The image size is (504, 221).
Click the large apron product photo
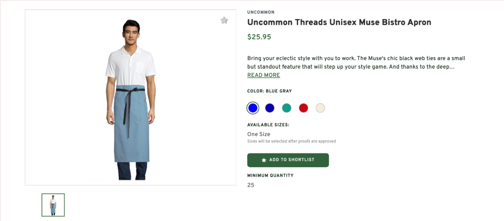131,98
